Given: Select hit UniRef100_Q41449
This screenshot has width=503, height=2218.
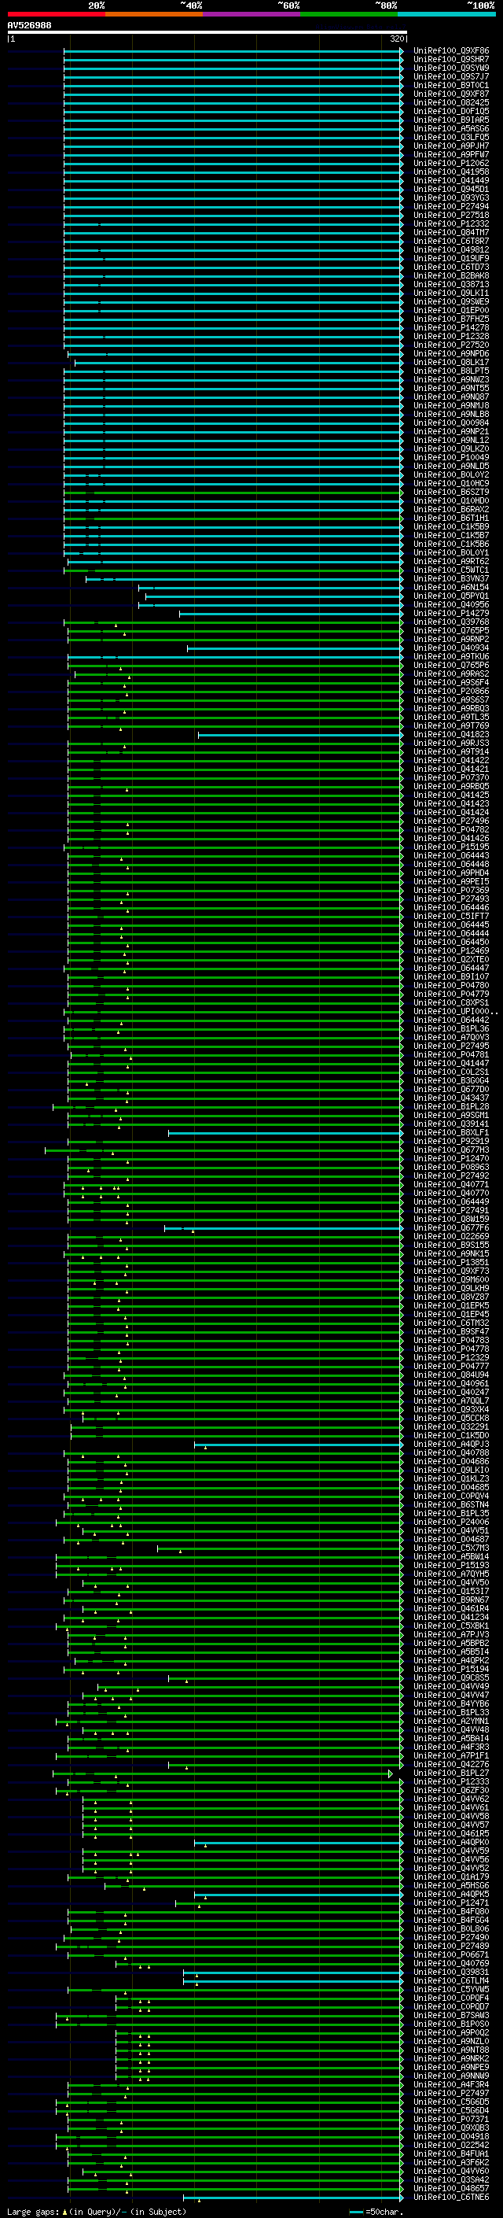Looking at the screenshot, I should click(451, 181).
